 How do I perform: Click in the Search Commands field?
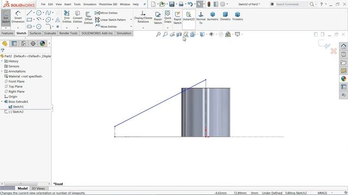coord(291,4)
